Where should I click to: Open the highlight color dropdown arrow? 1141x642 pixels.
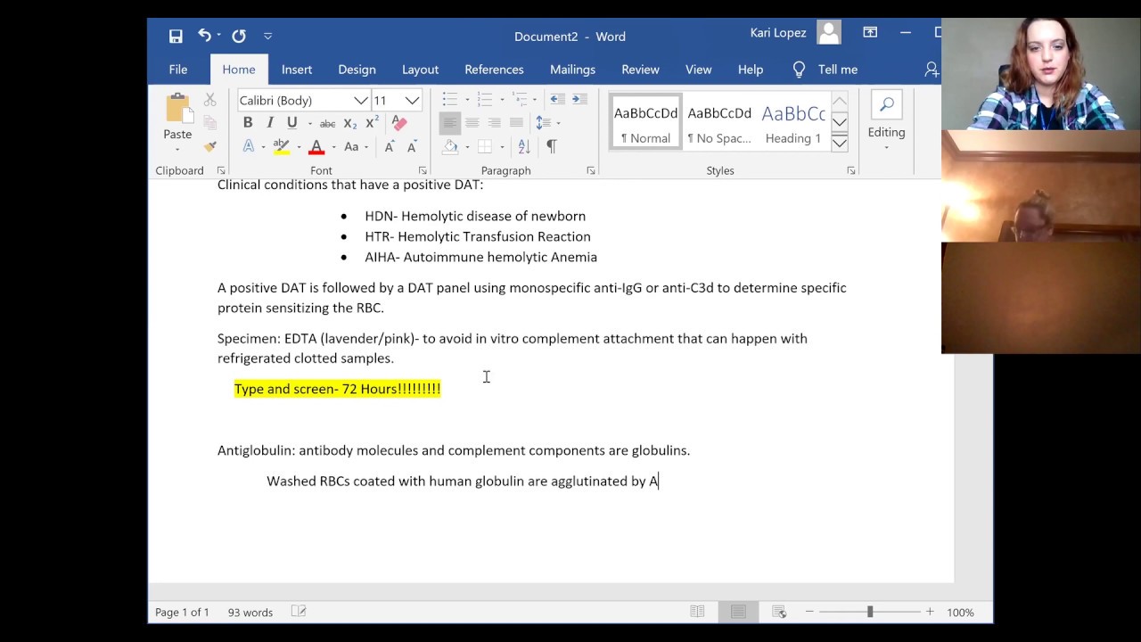pos(299,147)
